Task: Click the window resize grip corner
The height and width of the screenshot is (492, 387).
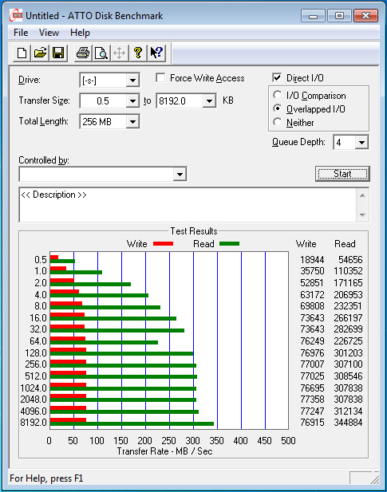Action: pos(375,478)
